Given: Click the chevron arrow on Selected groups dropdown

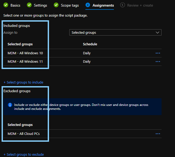Looking at the screenshot, I should 158,33.
